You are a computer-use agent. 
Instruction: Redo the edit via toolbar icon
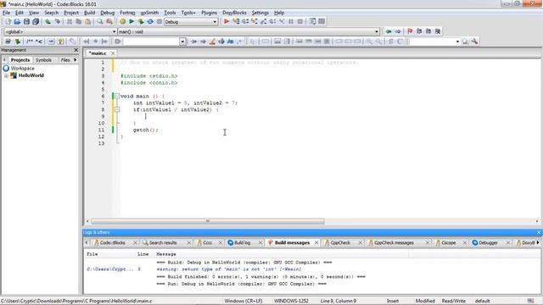pos(58,21)
